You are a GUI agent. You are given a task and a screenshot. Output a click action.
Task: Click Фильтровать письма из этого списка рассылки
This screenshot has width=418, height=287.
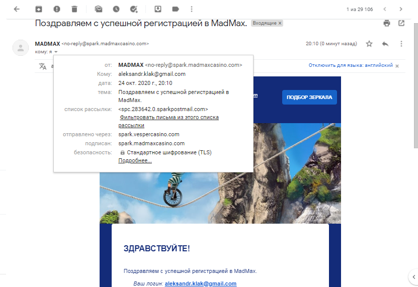(169, 121)
